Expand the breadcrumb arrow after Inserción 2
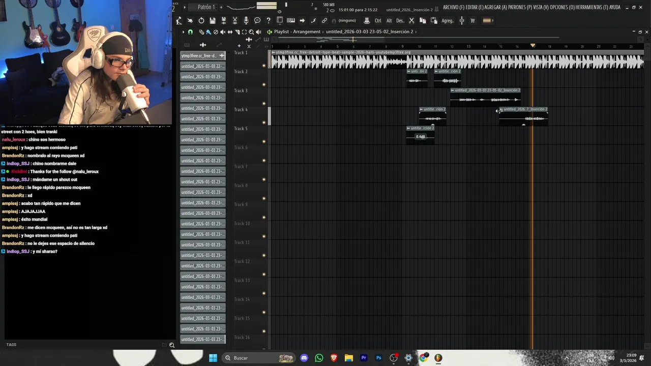Viewport: 651px width, 366px height. coord(416,32)
